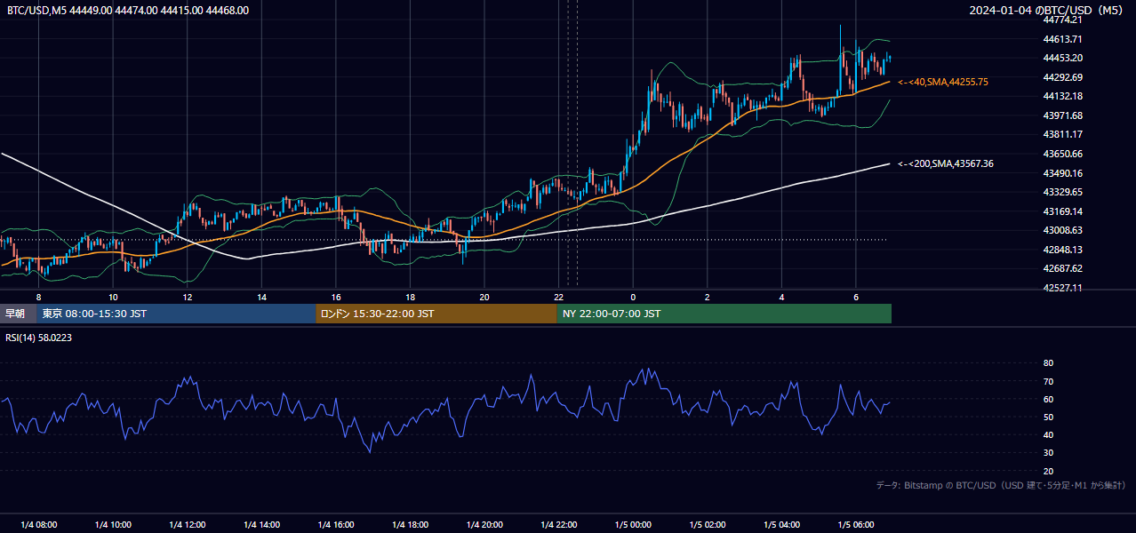
Task: Click RSI scale level 50
Action: click(1048, 417)
